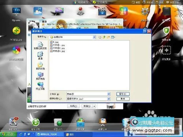
Task: Open the video clapperboard desktop icon
Action: 102,11
